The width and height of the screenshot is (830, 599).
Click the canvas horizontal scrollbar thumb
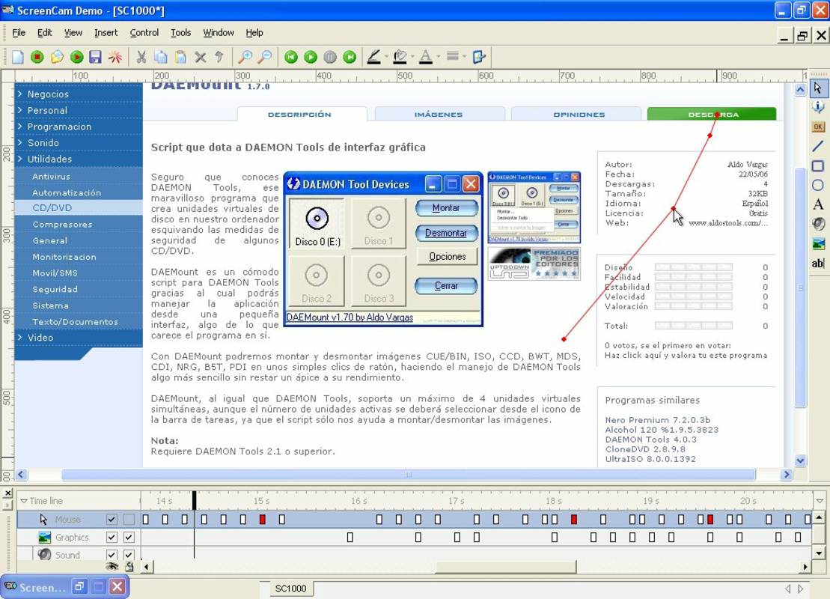[x=408, y=475]
